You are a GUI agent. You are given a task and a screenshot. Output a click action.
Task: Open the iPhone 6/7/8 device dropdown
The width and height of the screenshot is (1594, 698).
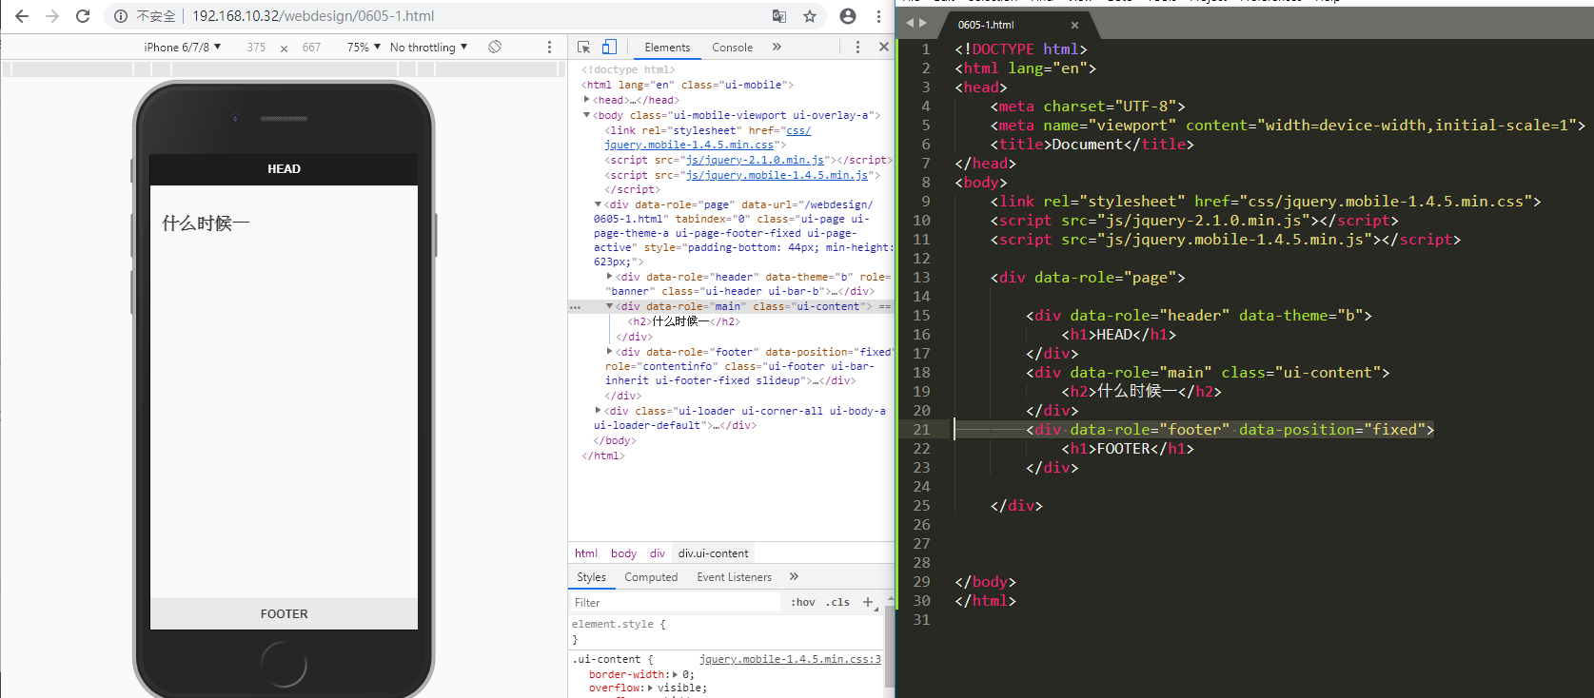pos(182,47)
